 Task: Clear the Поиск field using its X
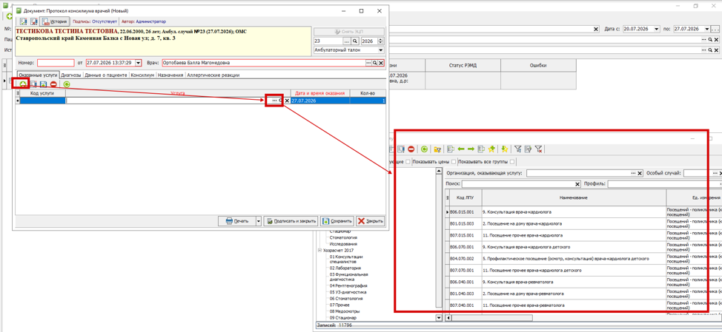point(578,184)
